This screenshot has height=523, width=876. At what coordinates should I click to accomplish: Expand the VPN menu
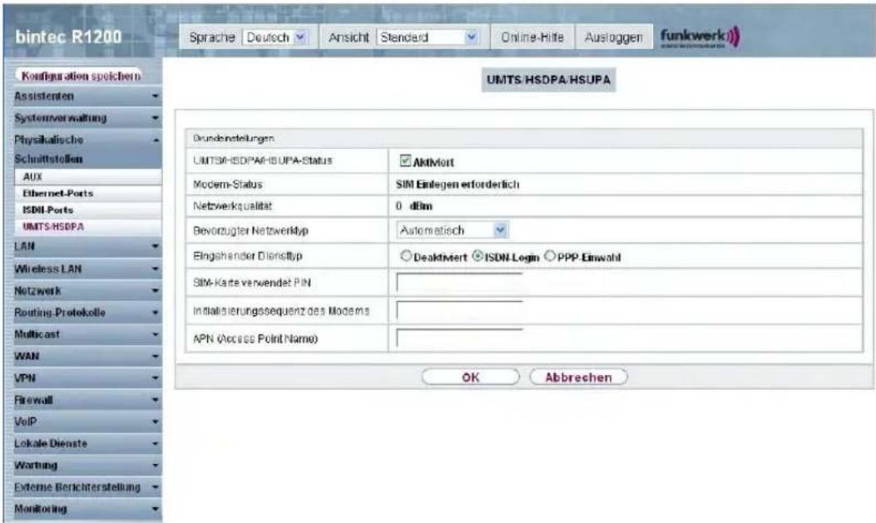87,377
